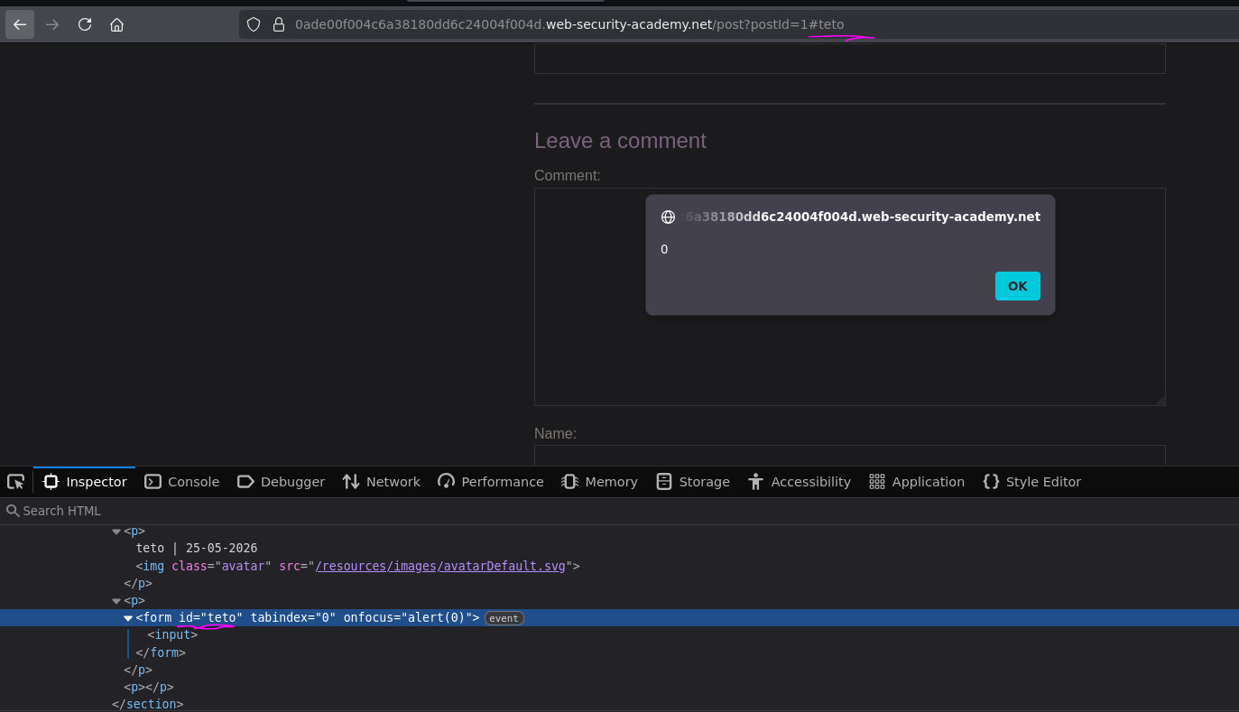
Task: Click the alert message '0'
Action: click(664, 249)
